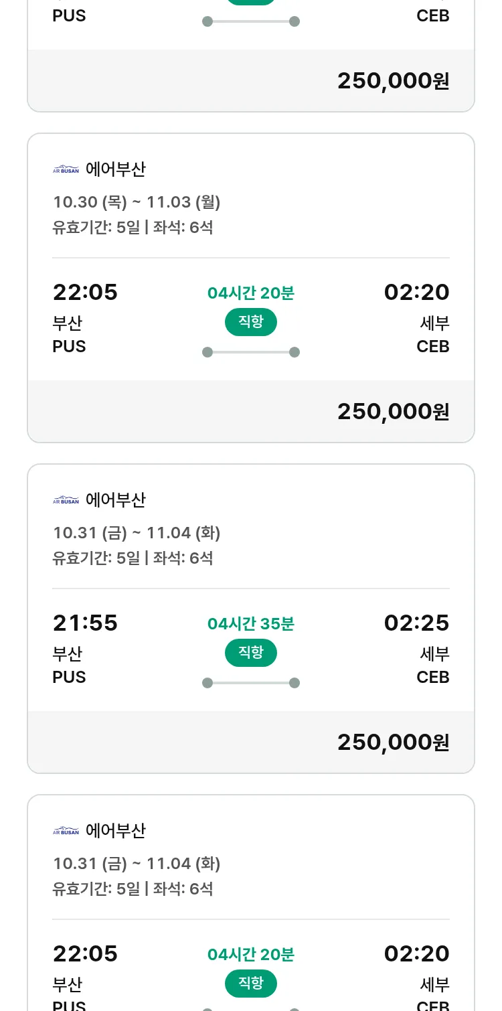This screenshot has width=502, height=1011.
Task: Tap the 직항 badge on the 10.30 flight
Action: click(251, 322)
